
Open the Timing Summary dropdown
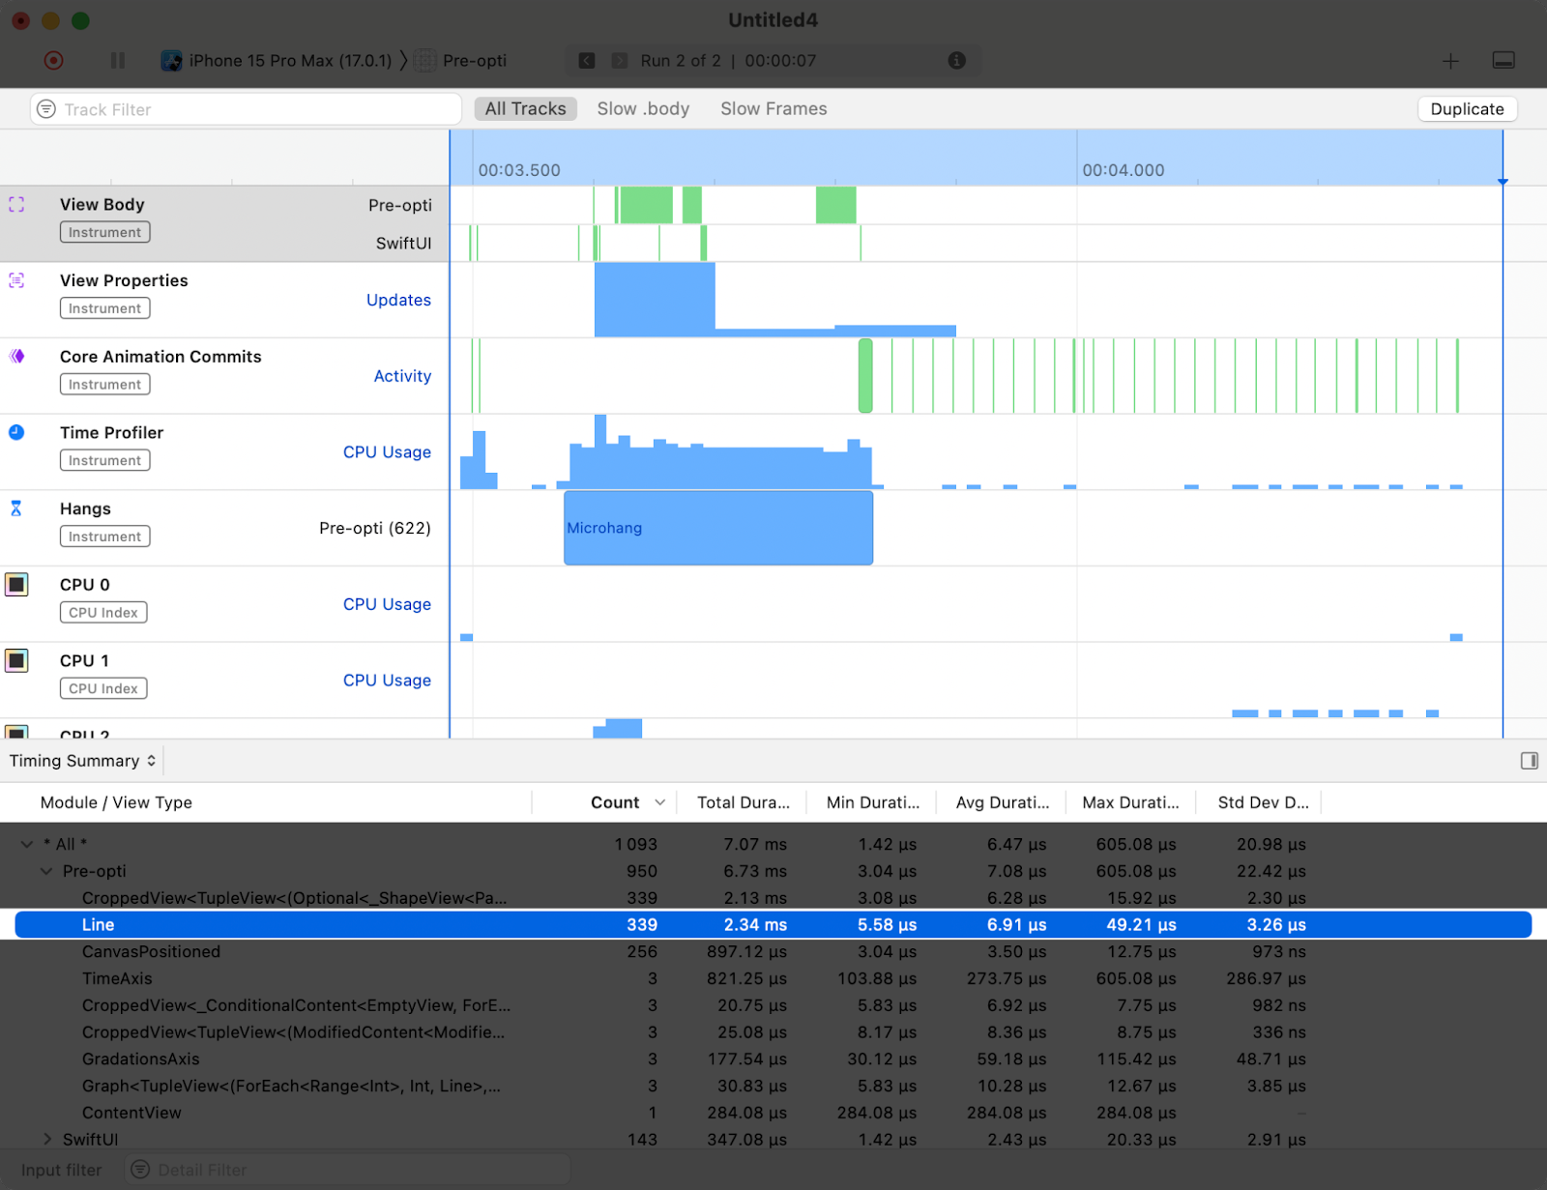click(x=82, y=761)
